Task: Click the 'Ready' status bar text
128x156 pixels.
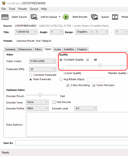Action: tap(6, 153)
